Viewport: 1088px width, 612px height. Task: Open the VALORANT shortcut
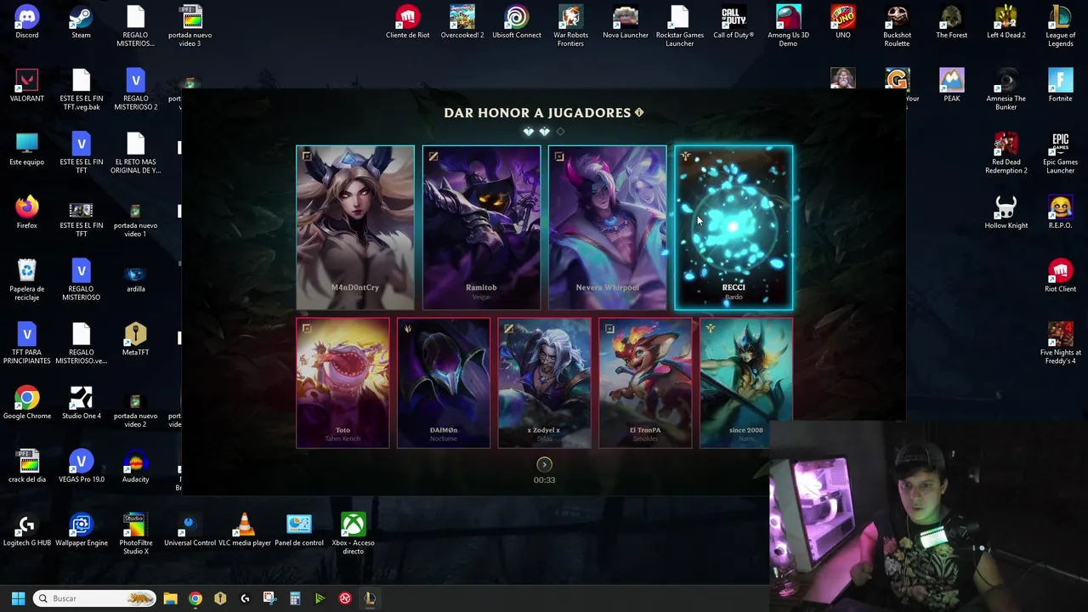pos(27,86)
